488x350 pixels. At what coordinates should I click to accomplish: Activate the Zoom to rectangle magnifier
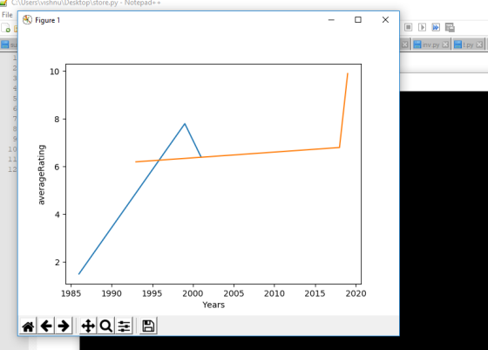(x=106, y=326)
